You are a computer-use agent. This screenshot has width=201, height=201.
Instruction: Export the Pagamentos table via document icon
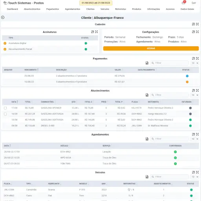point(147,63)
